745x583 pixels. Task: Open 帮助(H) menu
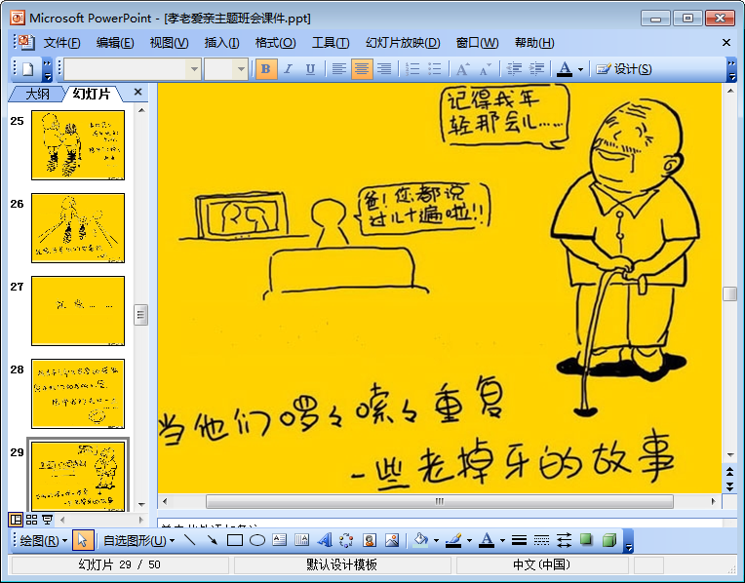coord(534,43)
